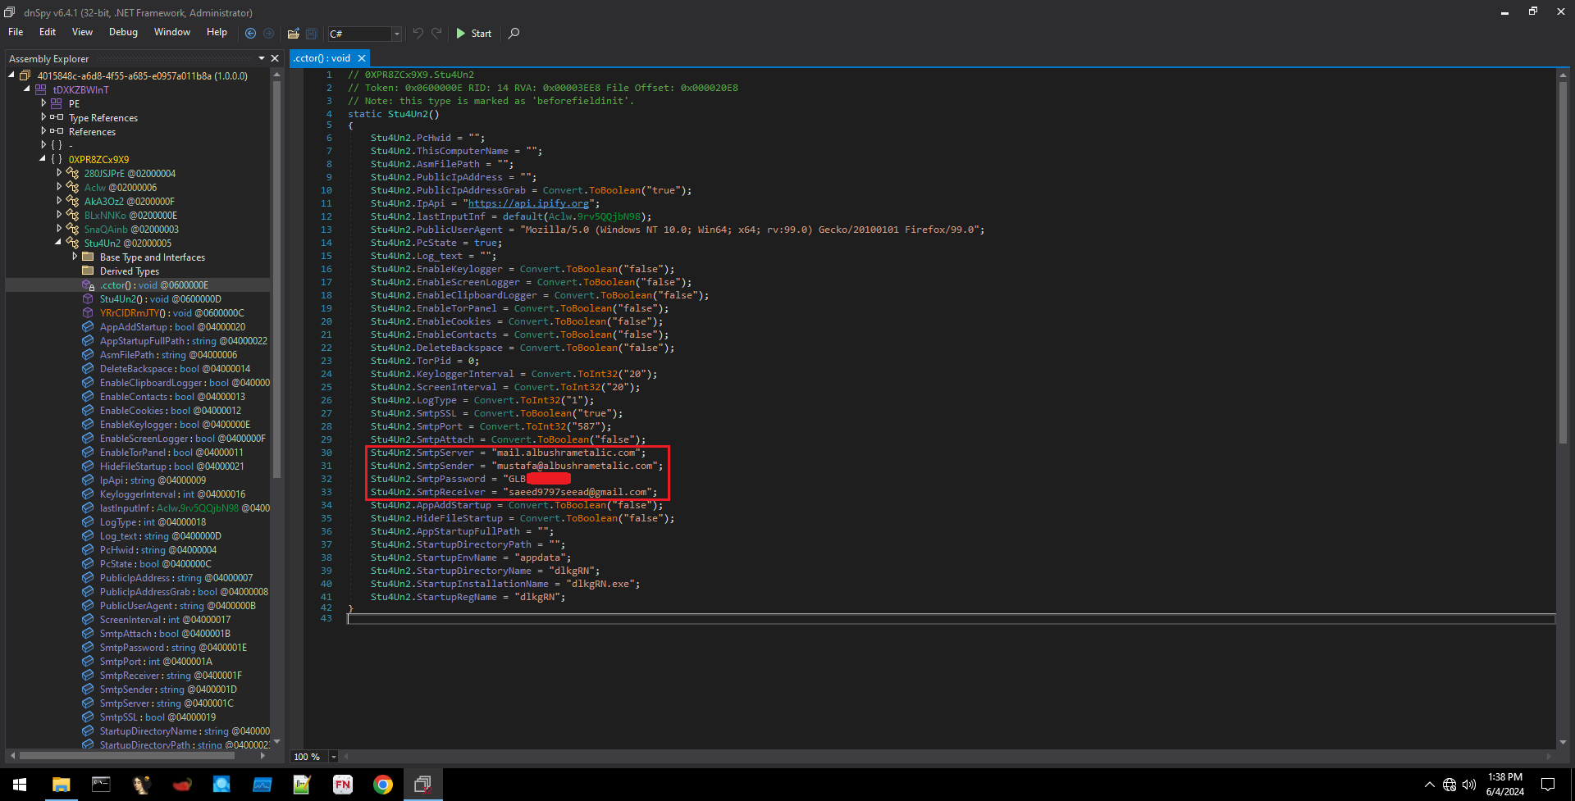Open the 100% zoom level dropdown
Viewport: 1575px width, 801px height.
coord(333,757)
